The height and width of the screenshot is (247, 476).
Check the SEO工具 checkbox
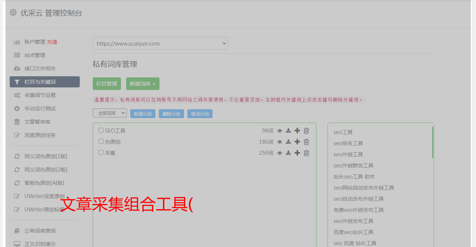(x=101, y=130)
